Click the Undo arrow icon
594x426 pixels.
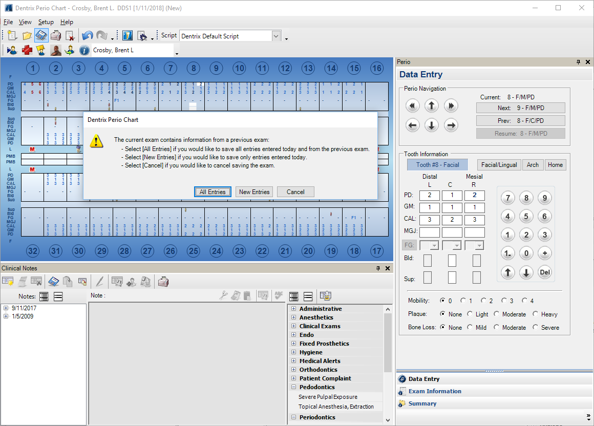click(88, 36)
